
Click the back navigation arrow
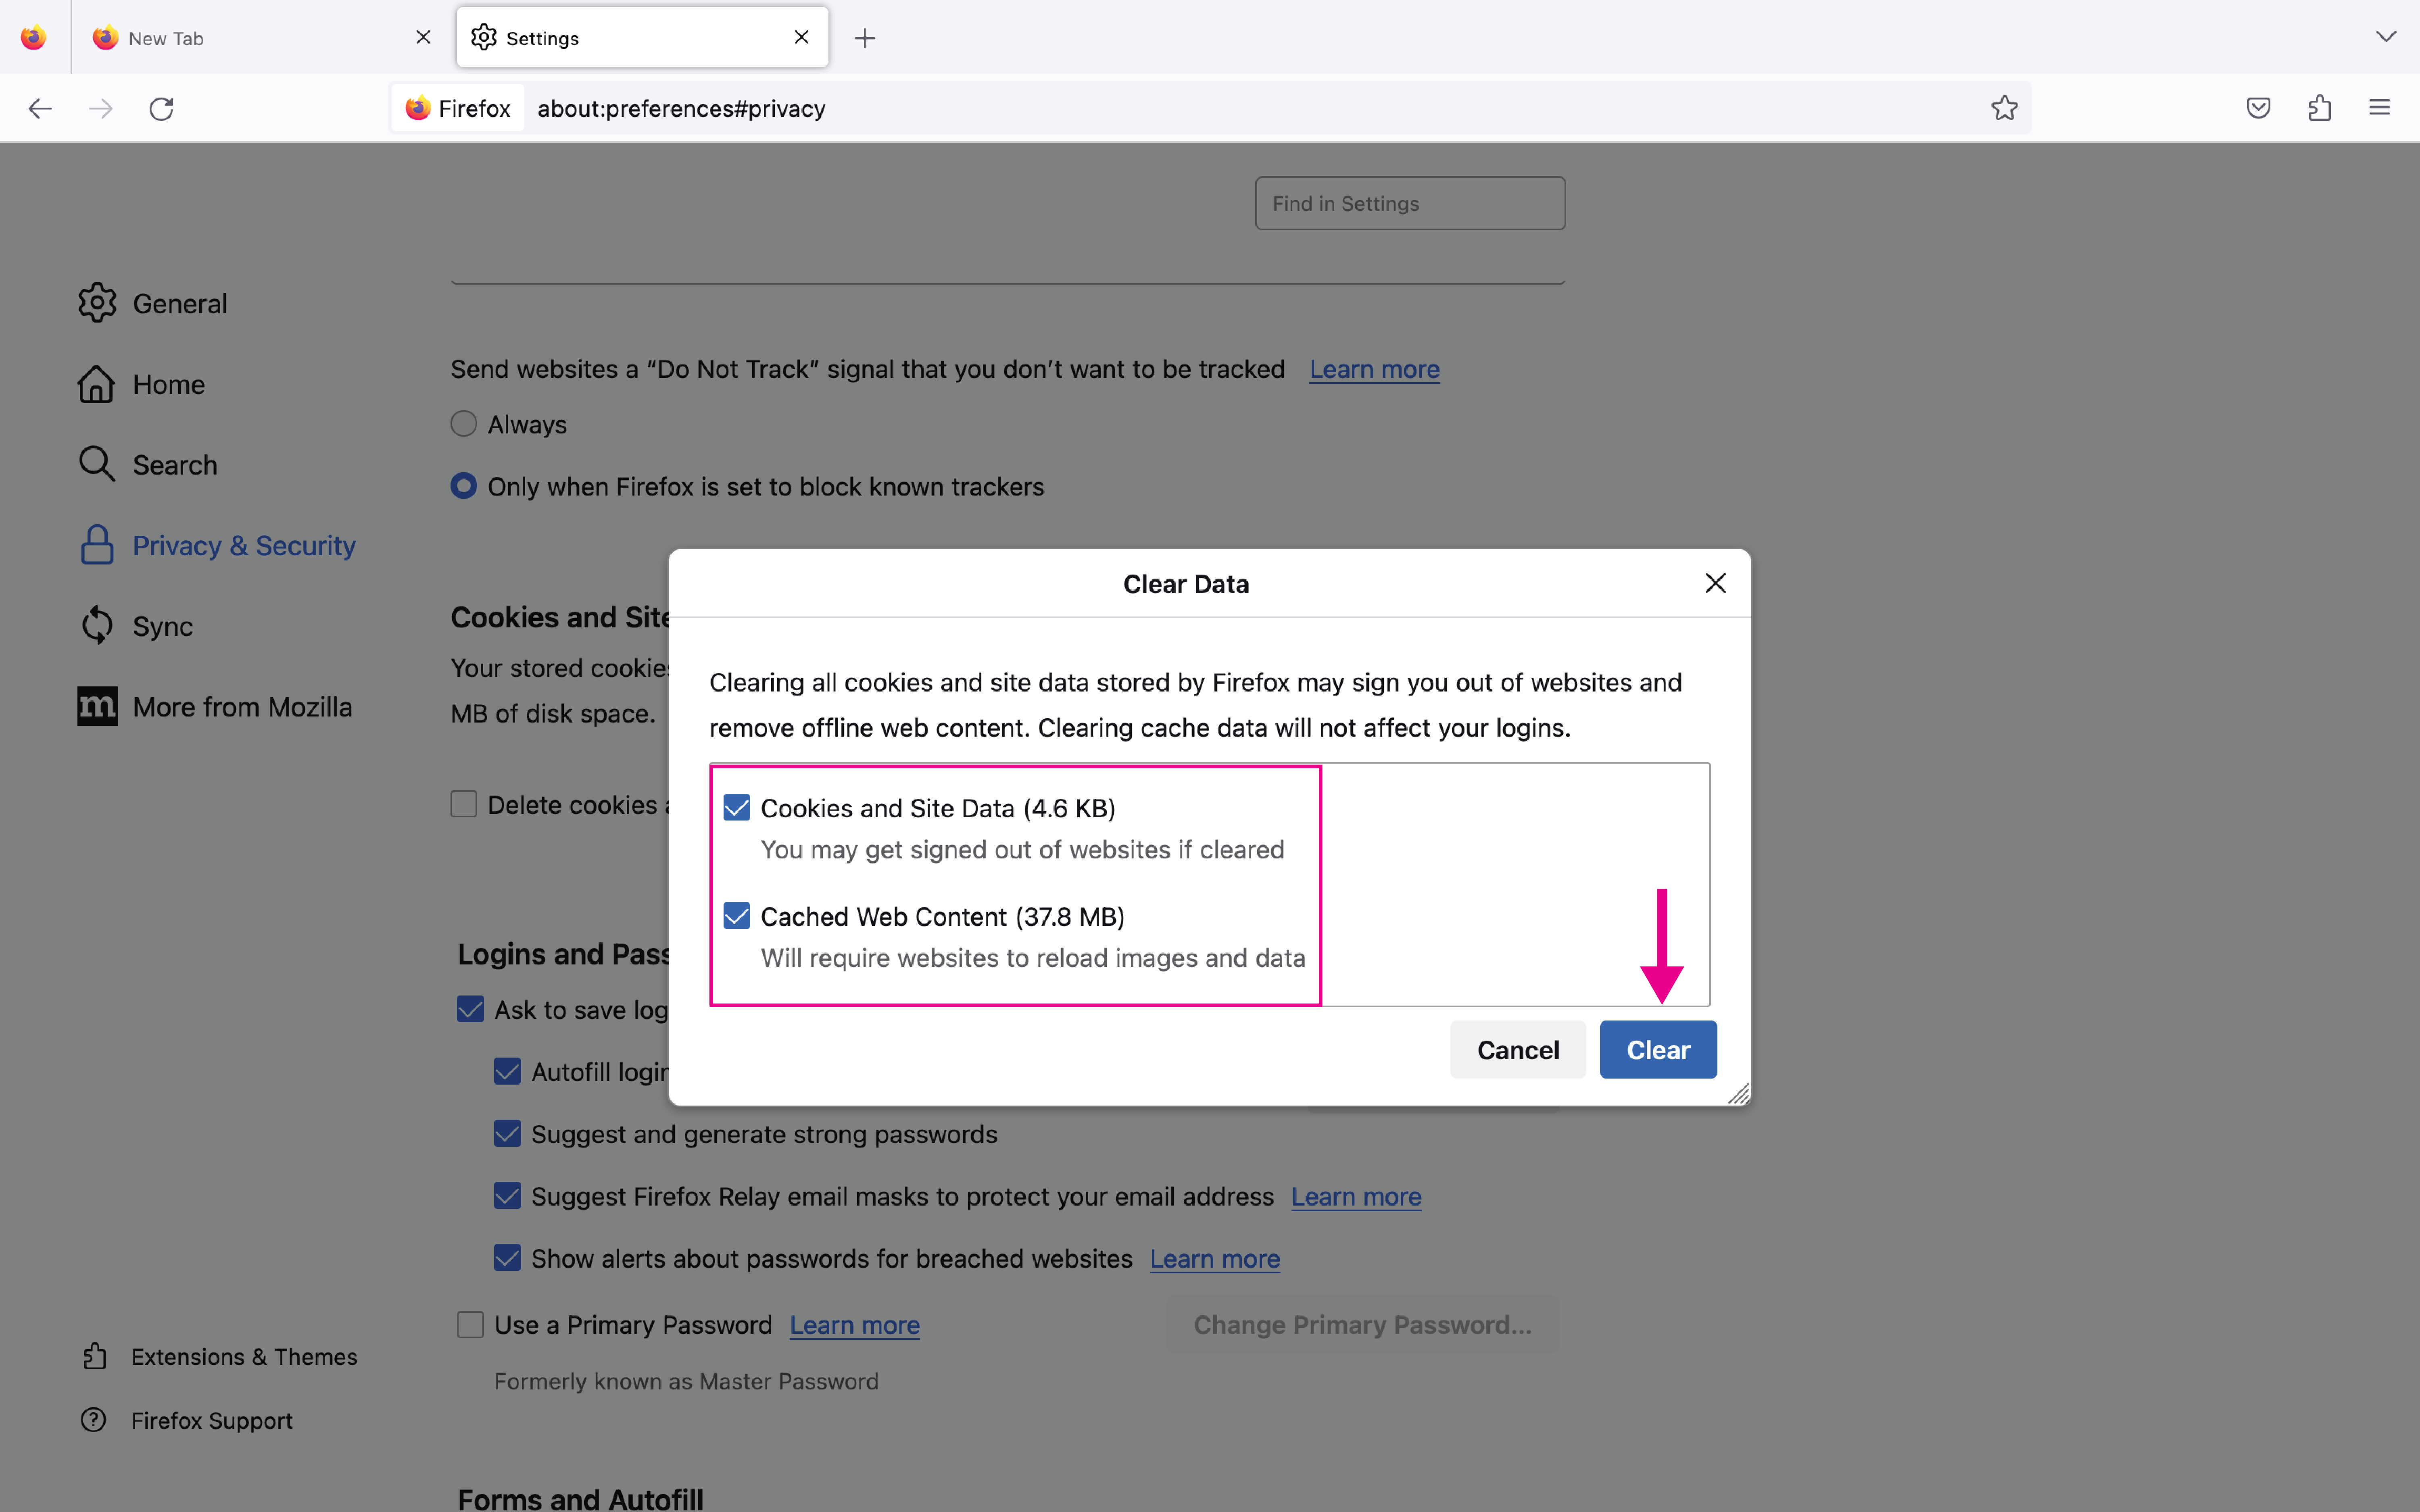(40, 108)
